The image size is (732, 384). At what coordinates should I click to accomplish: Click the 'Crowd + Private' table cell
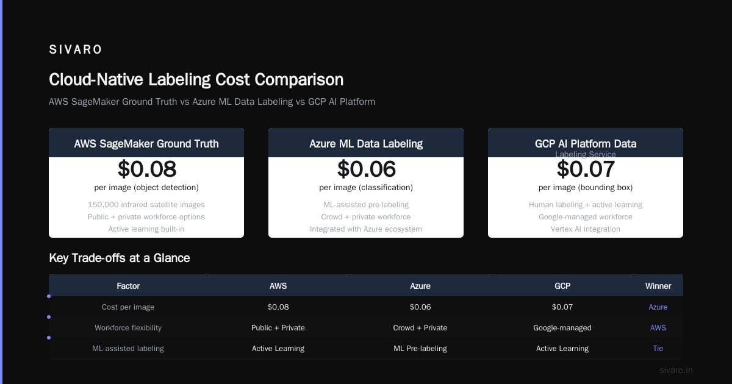(x=420, y=328)
